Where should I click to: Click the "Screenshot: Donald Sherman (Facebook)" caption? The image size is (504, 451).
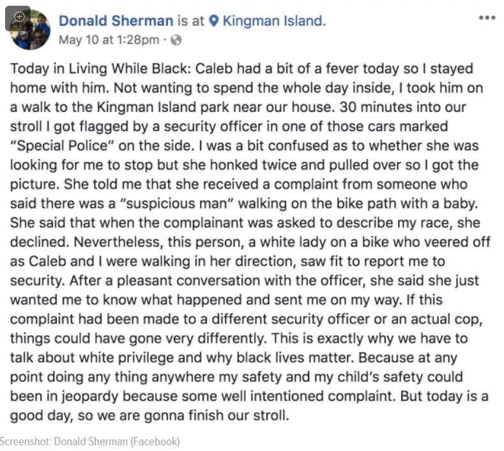coord(89,441)
